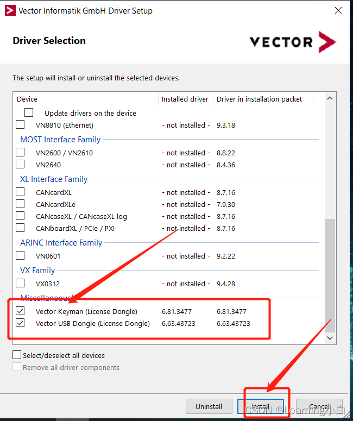Viewport: 353px width, 421px height.
Task: Click installed version 6.81.3477 for Keyman
Action: (x=177, y=311)
